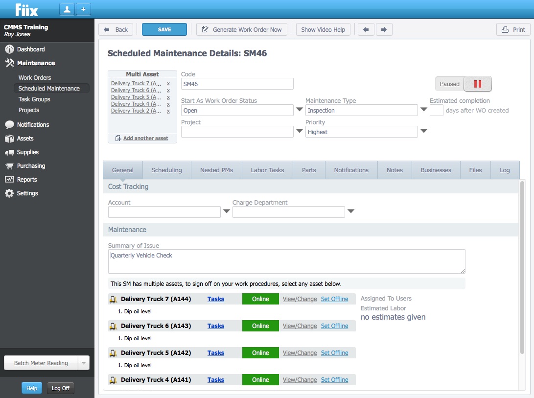This screenshot has width=534, height=398.
Task: Click the user profile icon in header
Action: point(67,9)
